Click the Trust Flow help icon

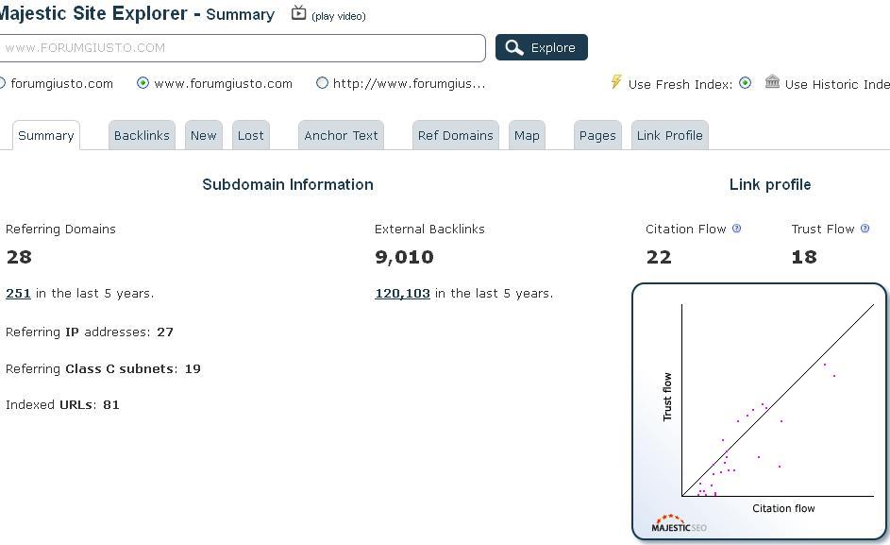pos(865,229)
